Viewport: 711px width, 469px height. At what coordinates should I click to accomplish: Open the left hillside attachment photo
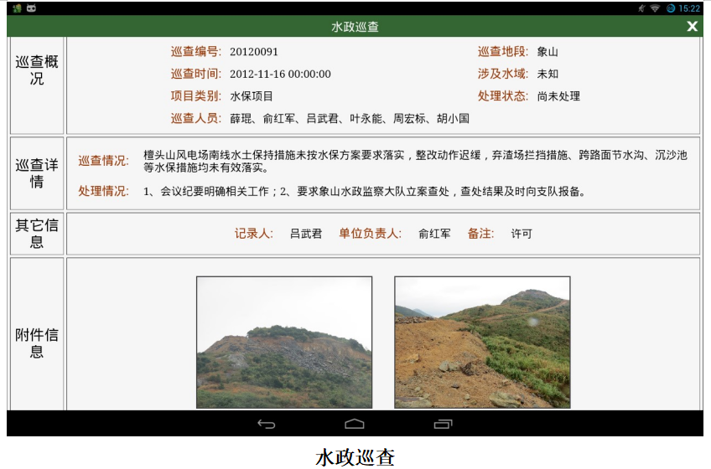click(284, 343)
